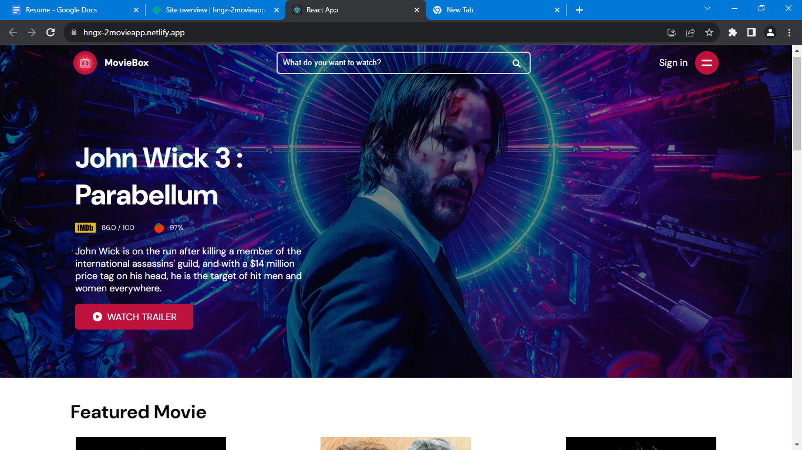The width and height of the screenshot is (802, 450).
Task: Close the New Tab tab
Action: click(557, 10)
